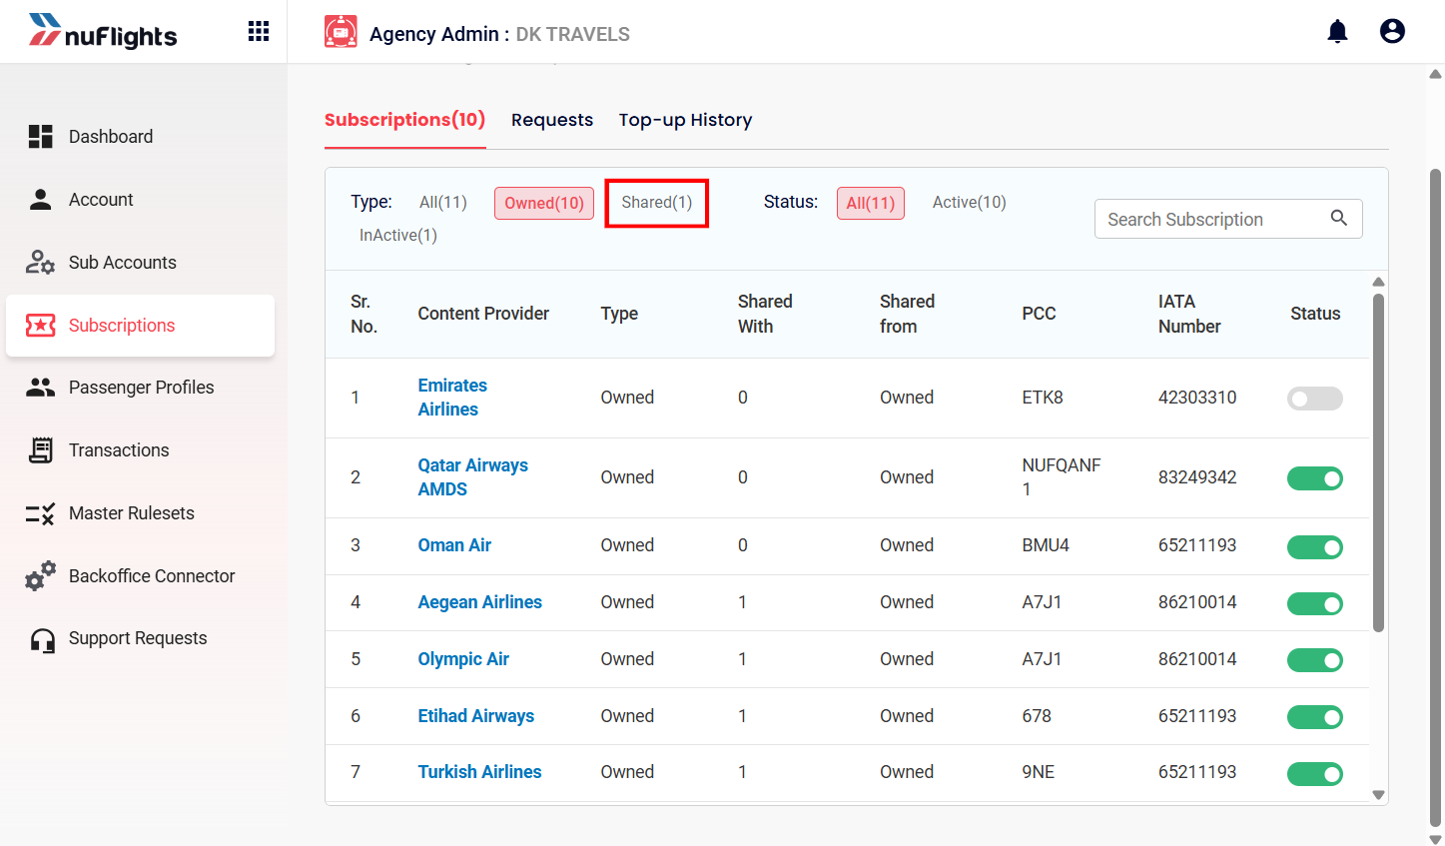Viewport: 1445px width, 846px height.
Task: Toggle Etihad Airways status switch
Action: [x=1315, y=717]
